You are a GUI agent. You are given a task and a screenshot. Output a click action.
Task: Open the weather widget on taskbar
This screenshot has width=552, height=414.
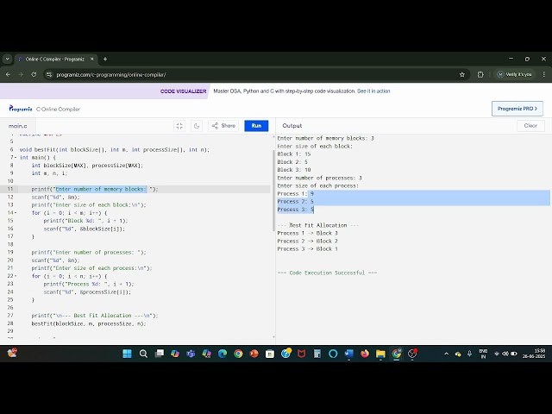click(12, 353)
